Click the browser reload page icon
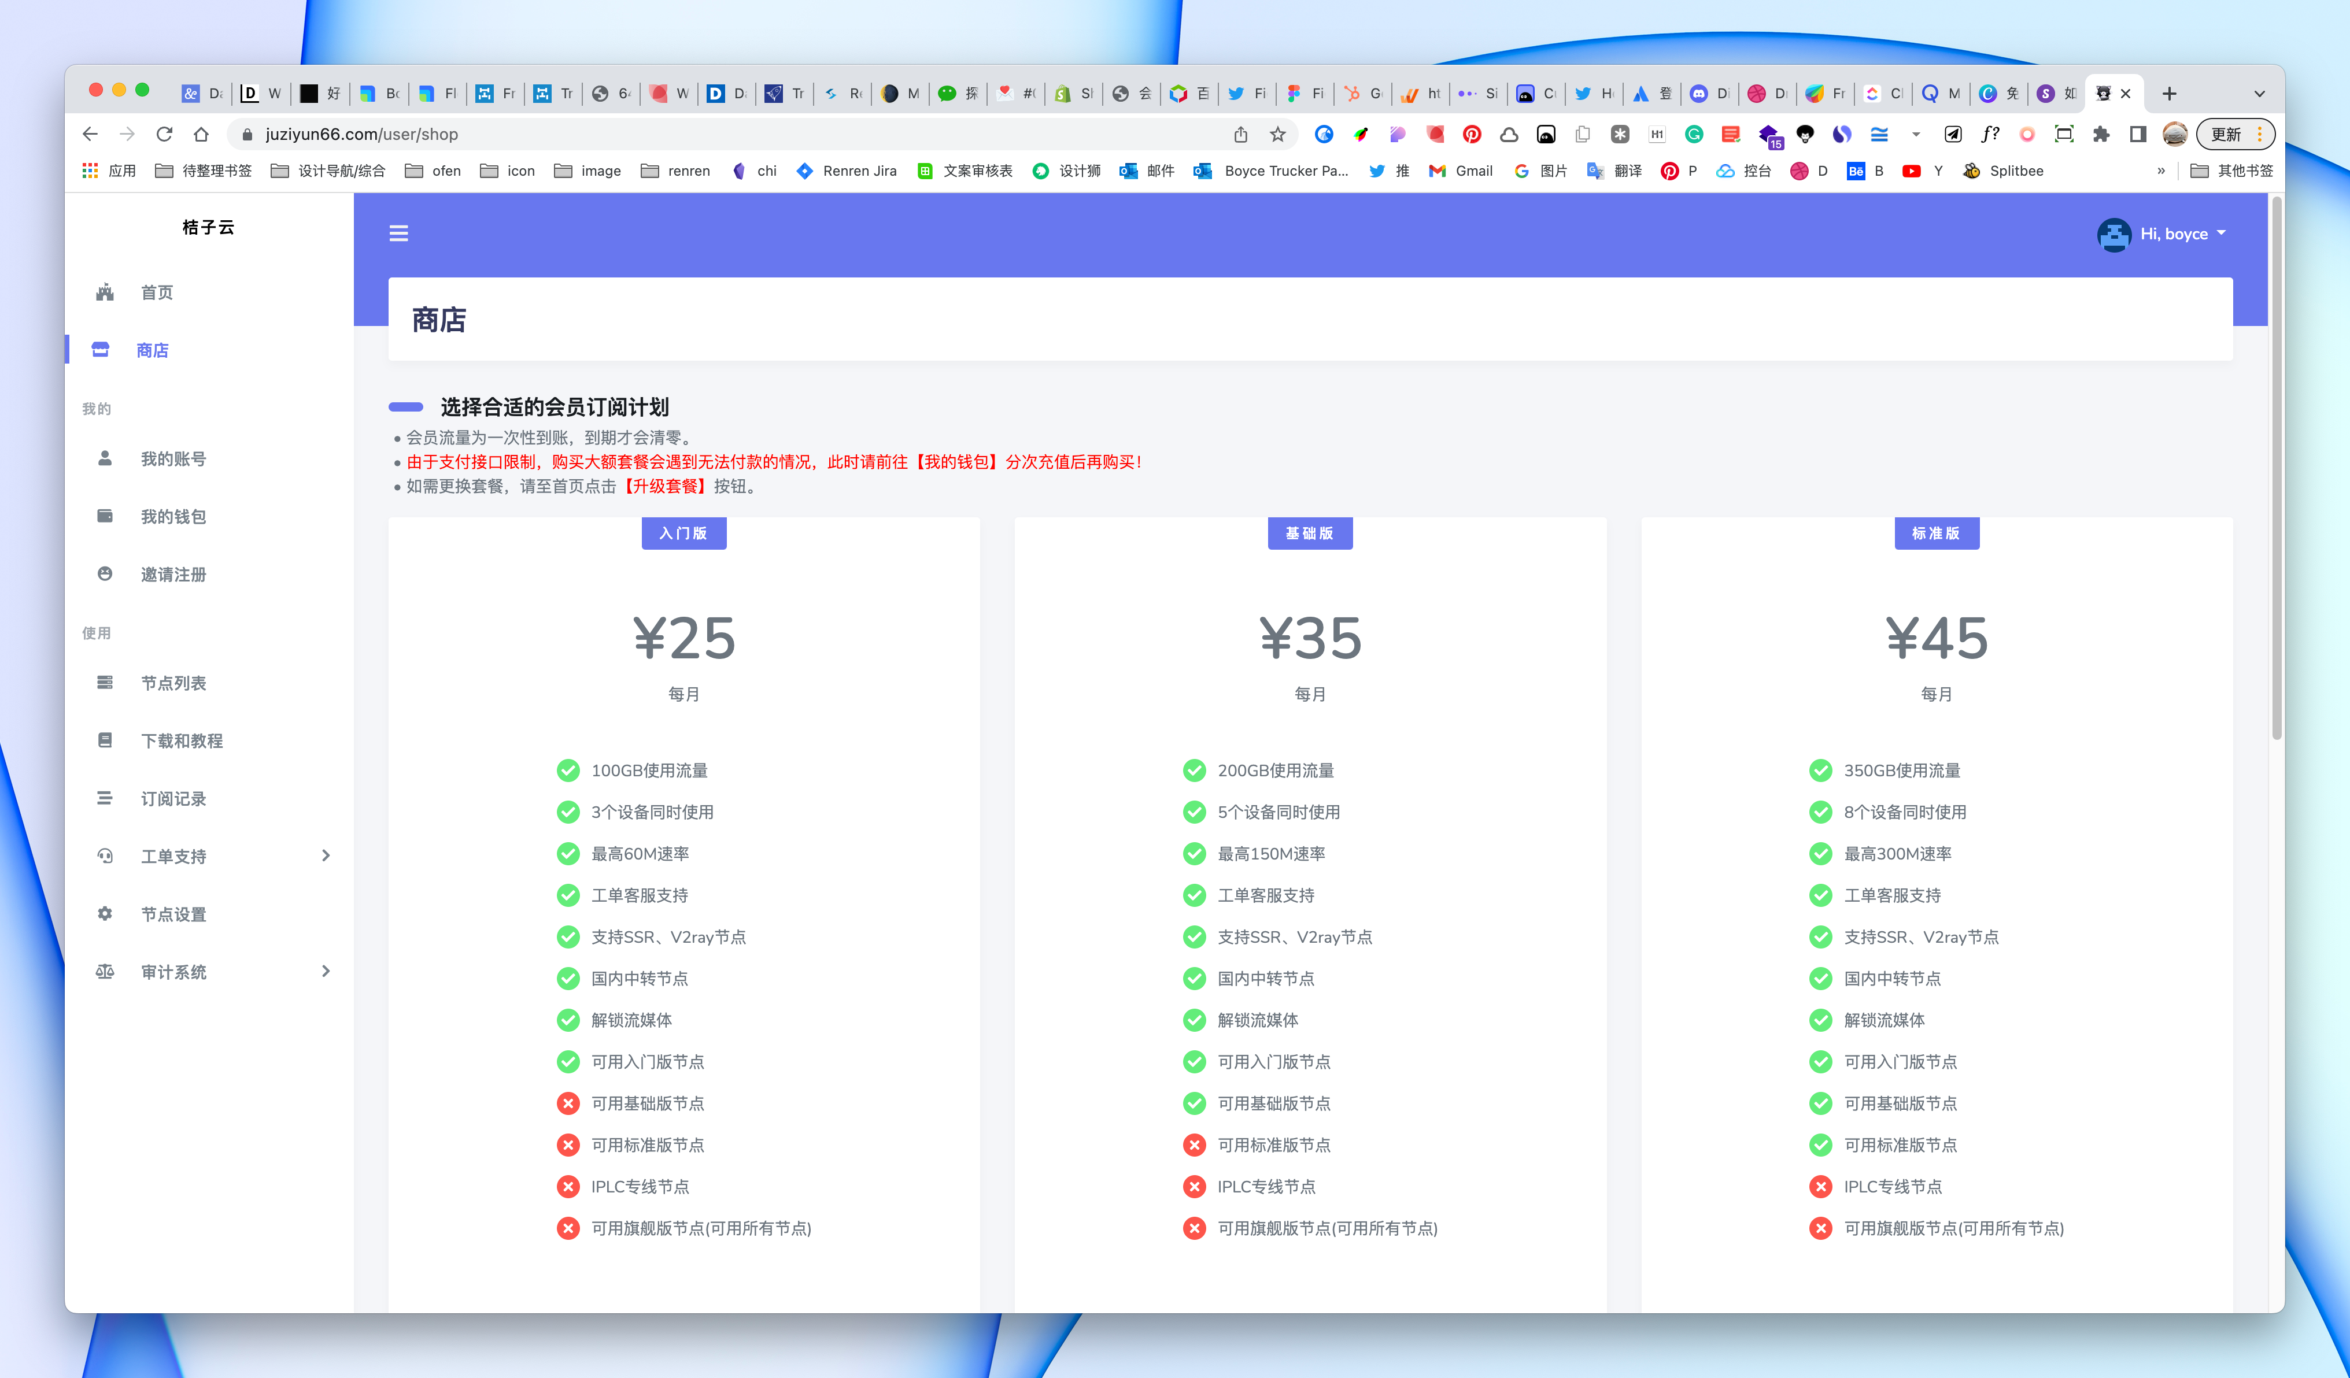Image resolution: width=2350 pixels, height=1378 pixels. (164, 134)
